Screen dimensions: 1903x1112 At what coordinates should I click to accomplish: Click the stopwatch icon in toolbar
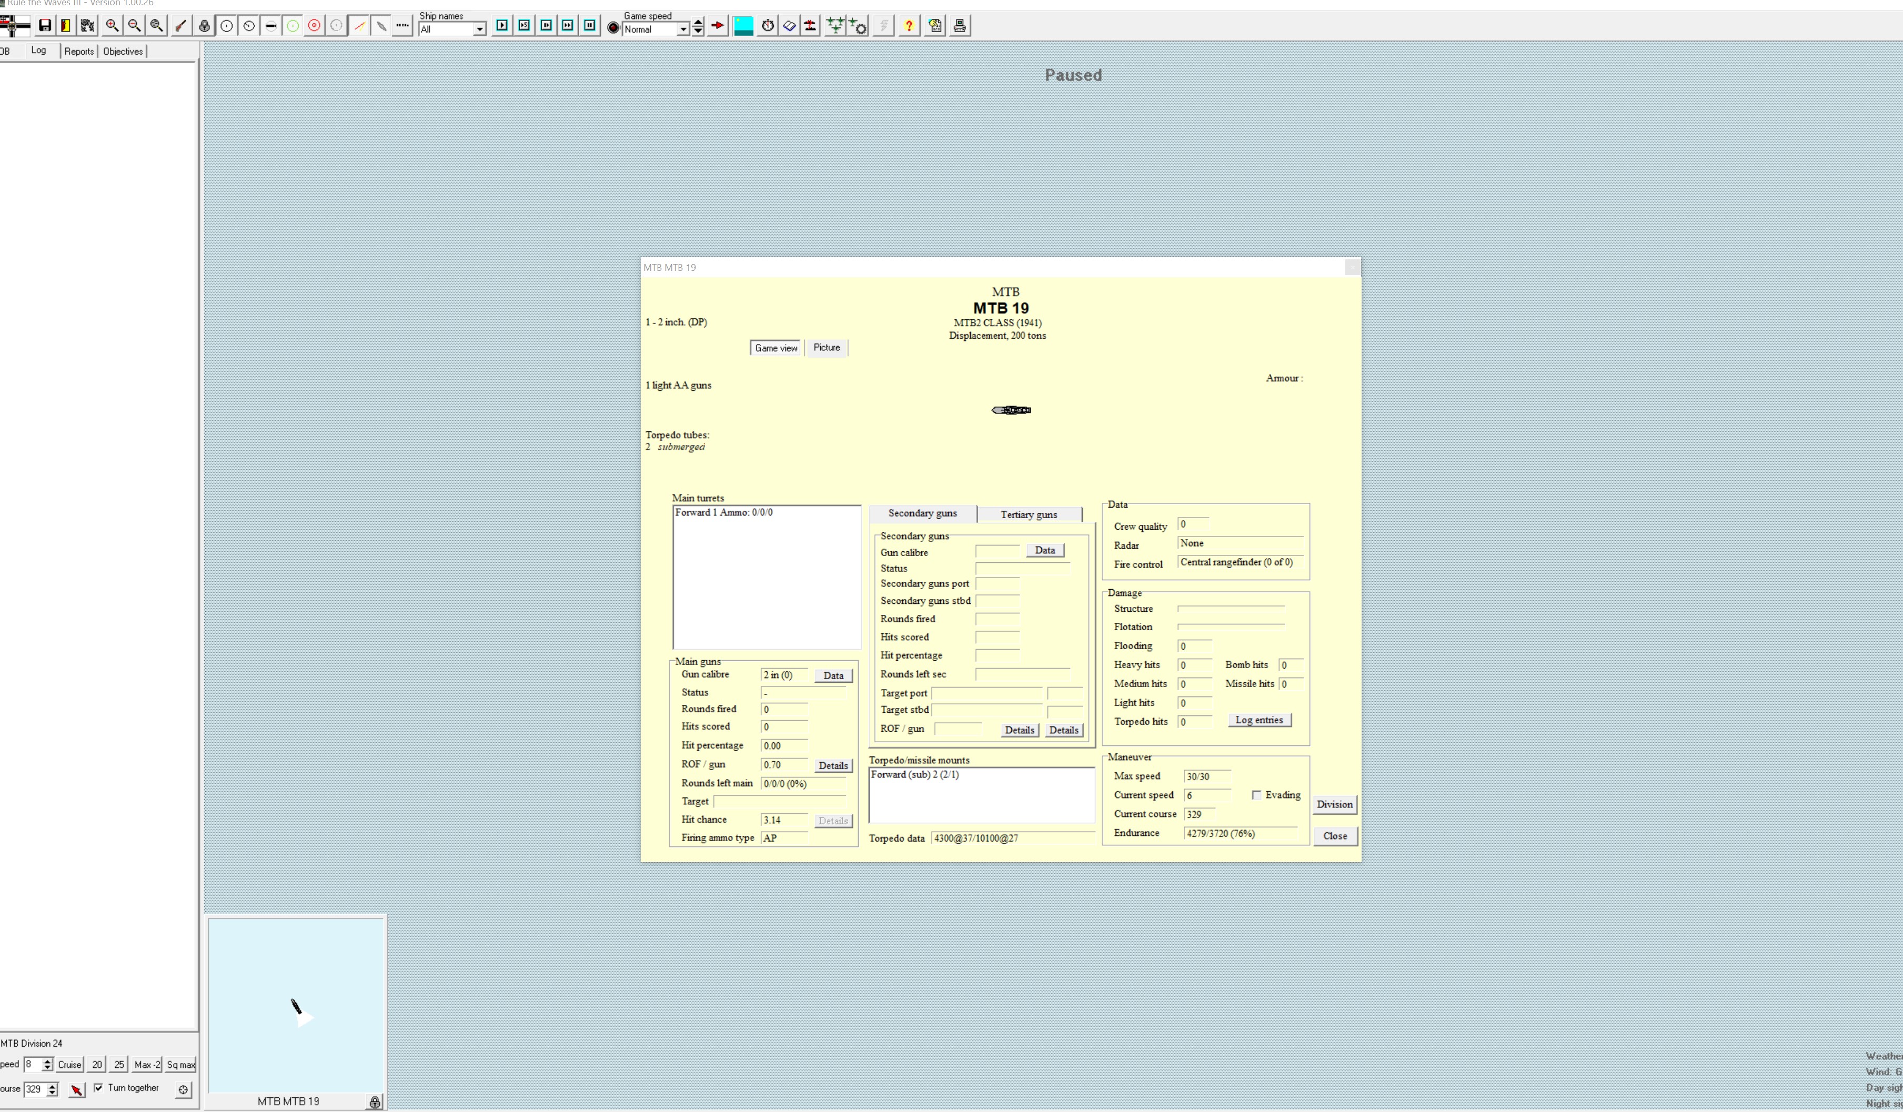[x=767, y=26]
